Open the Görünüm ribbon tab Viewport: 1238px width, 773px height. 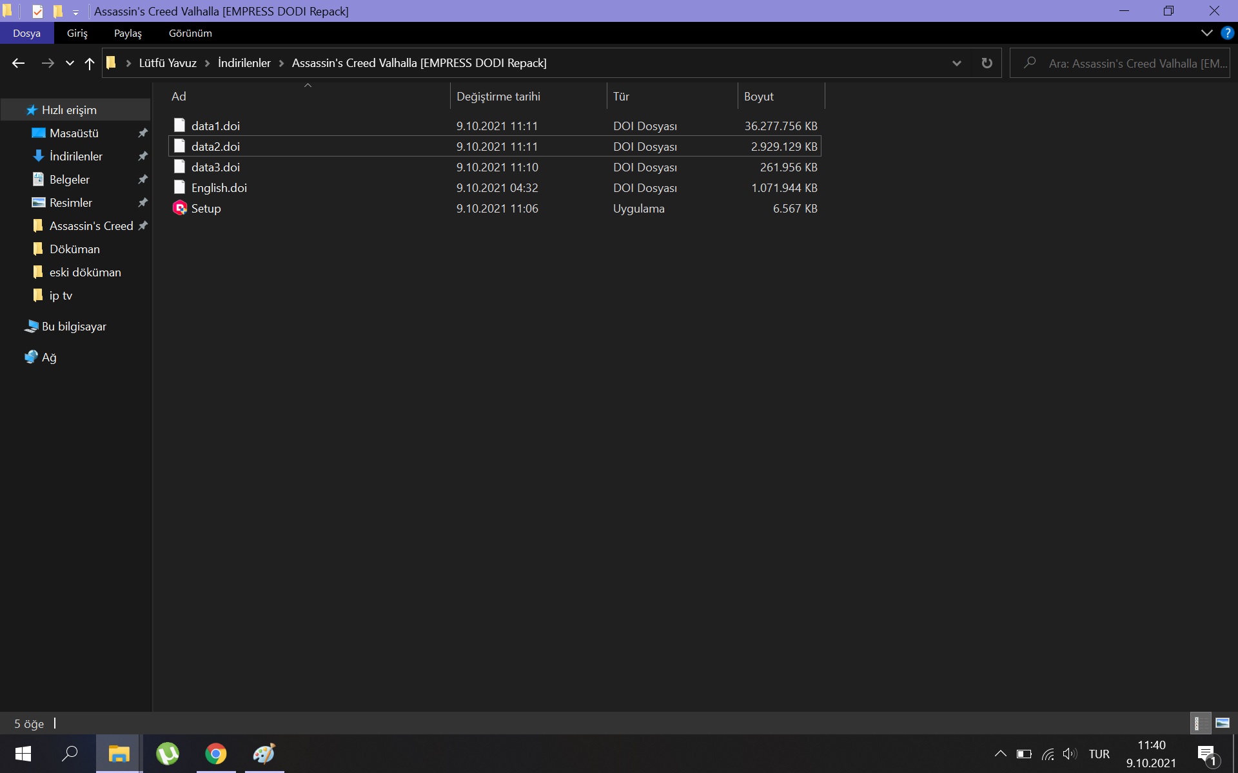pos(190,33)
